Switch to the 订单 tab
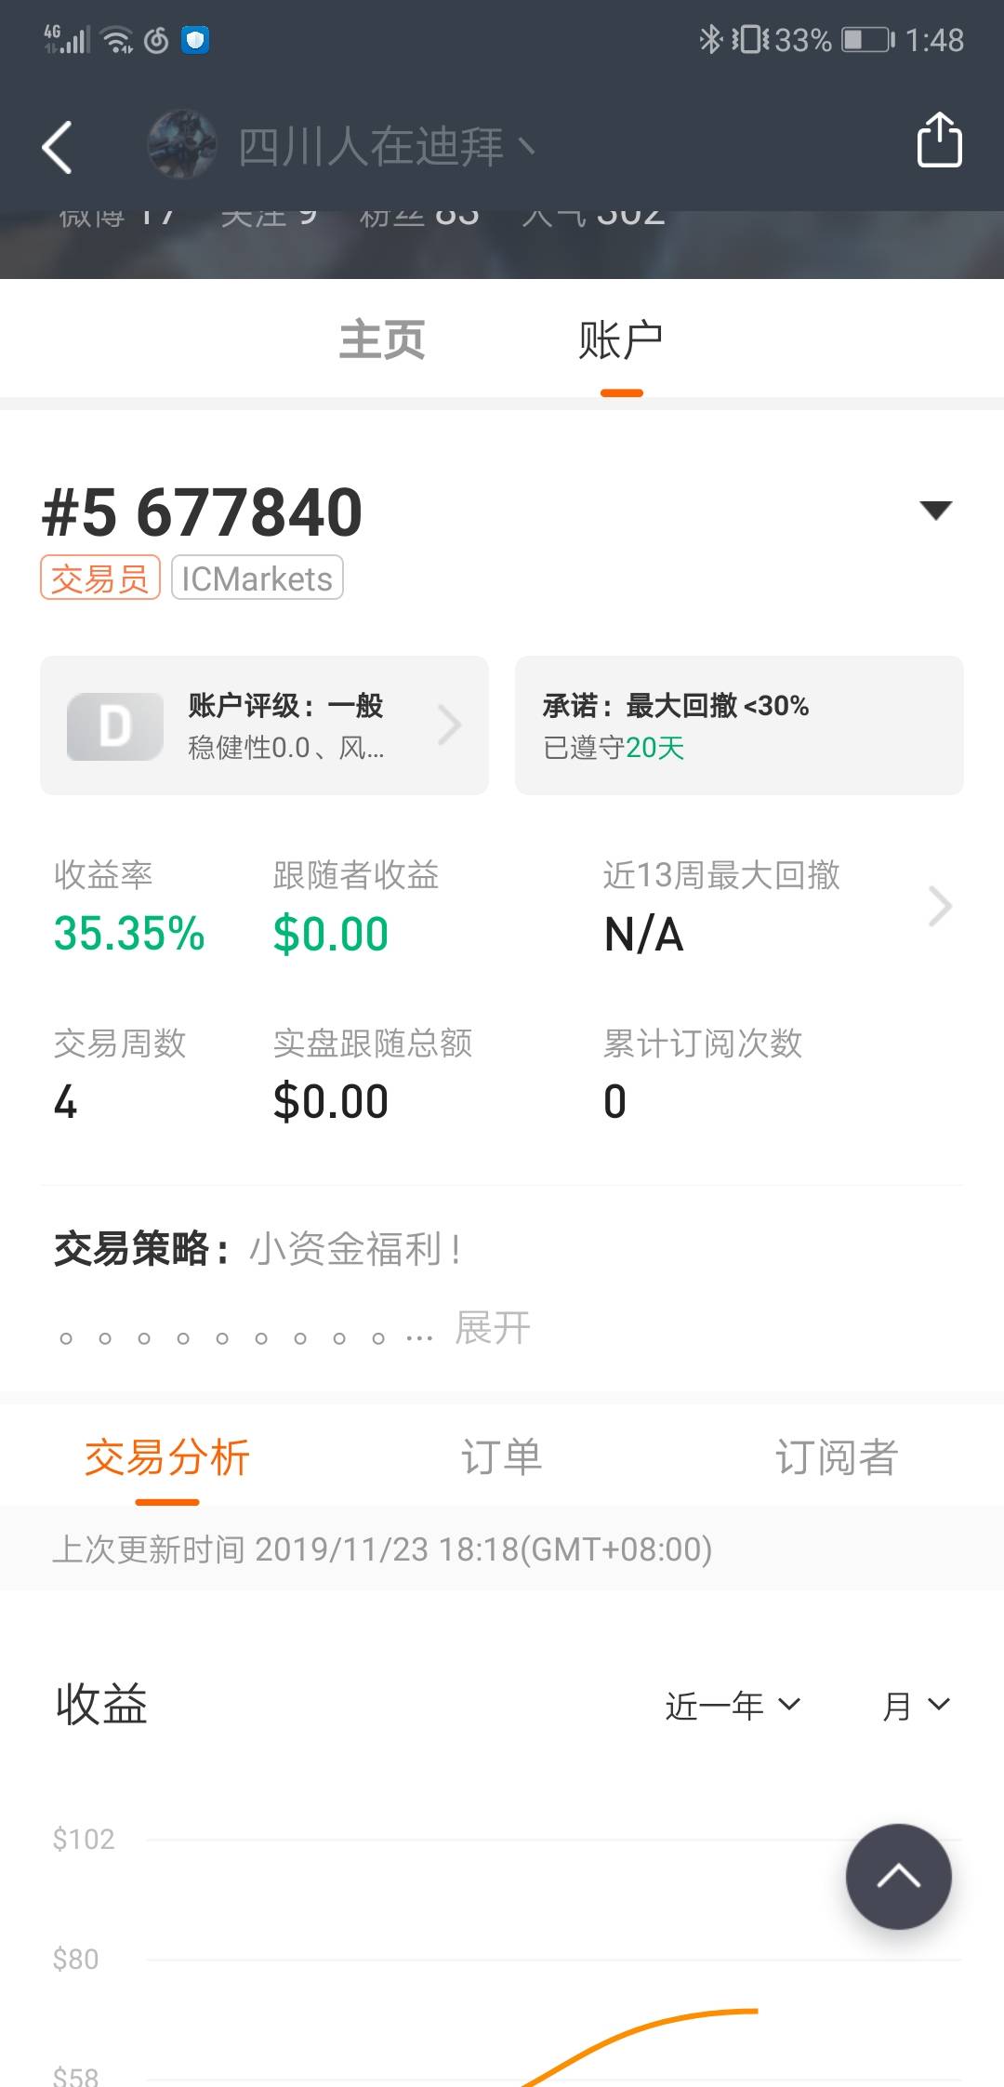 pyautogui.click(x=502, y=1457)
